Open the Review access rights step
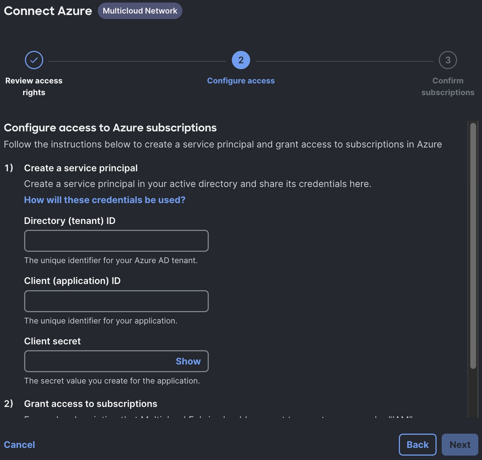 point(34,86)
